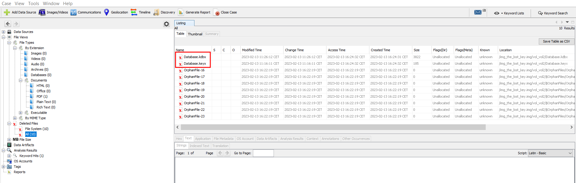
Task: Select the OrphanFile-20 row
Action: point(375,96)
